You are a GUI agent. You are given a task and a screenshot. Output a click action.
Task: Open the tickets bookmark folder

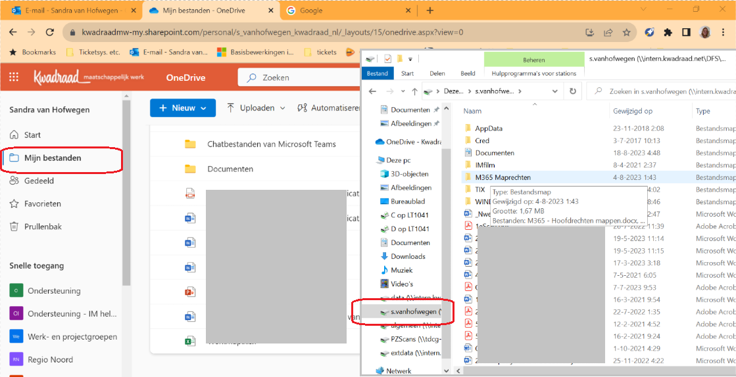[320, 52]
